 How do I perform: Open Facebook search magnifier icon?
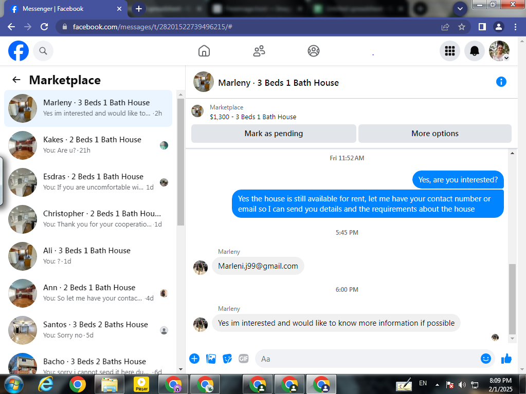[x=43, y=51]
